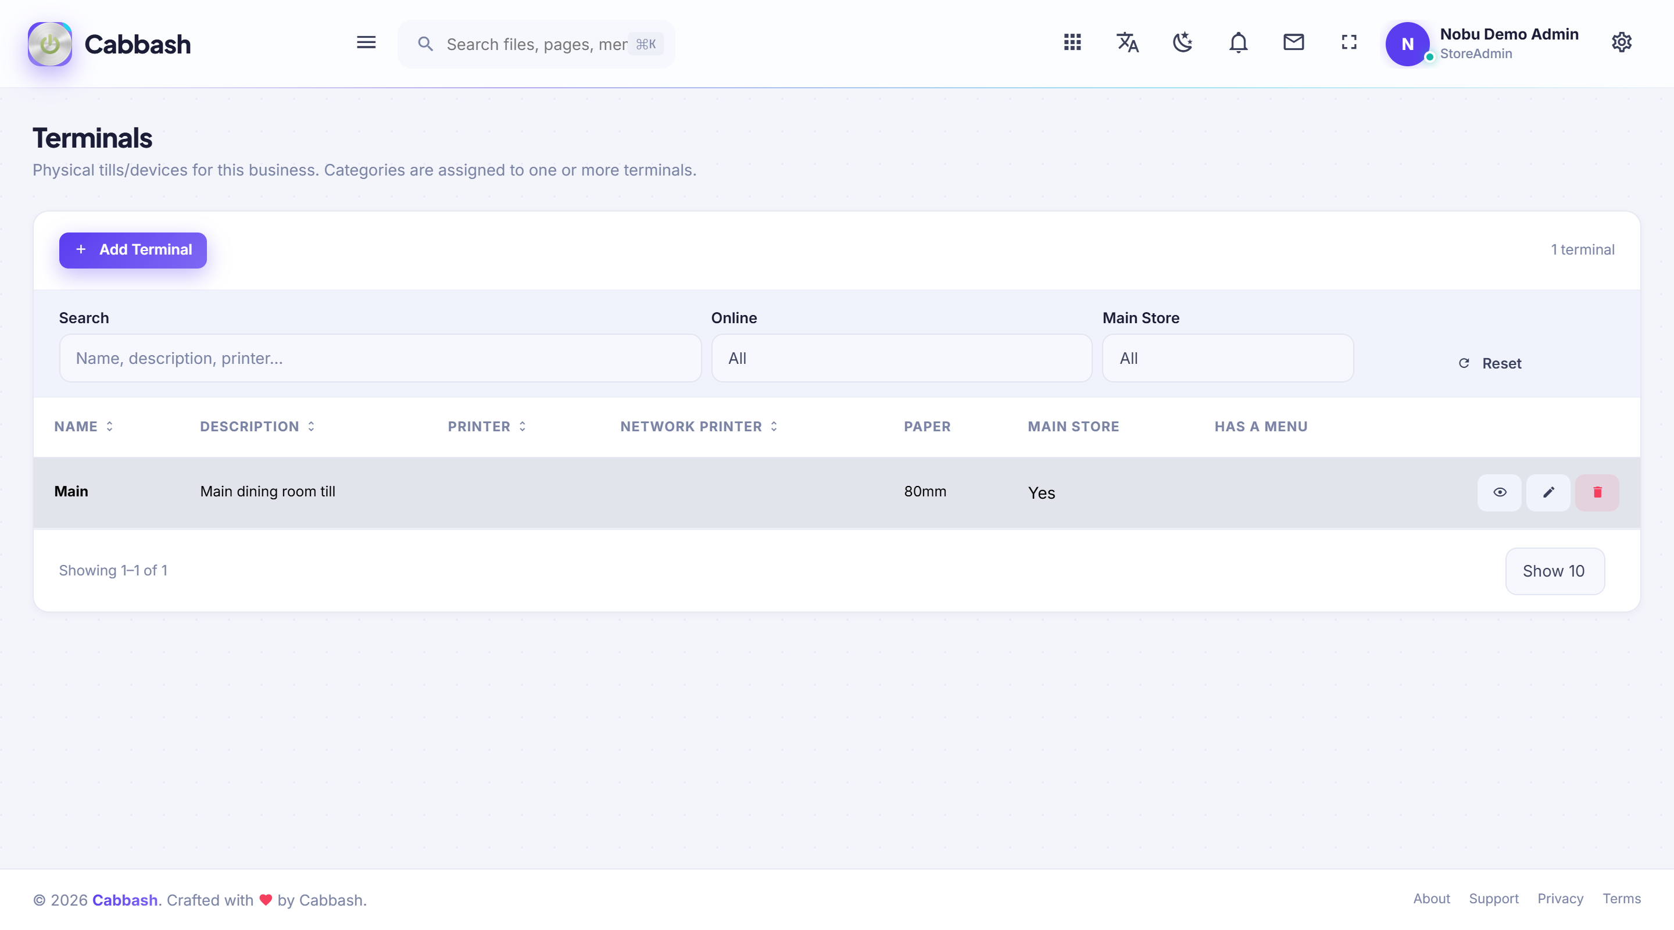Click the N user avatar
Viewport: 1674px width, 930px height.
tap(1407, 44)
